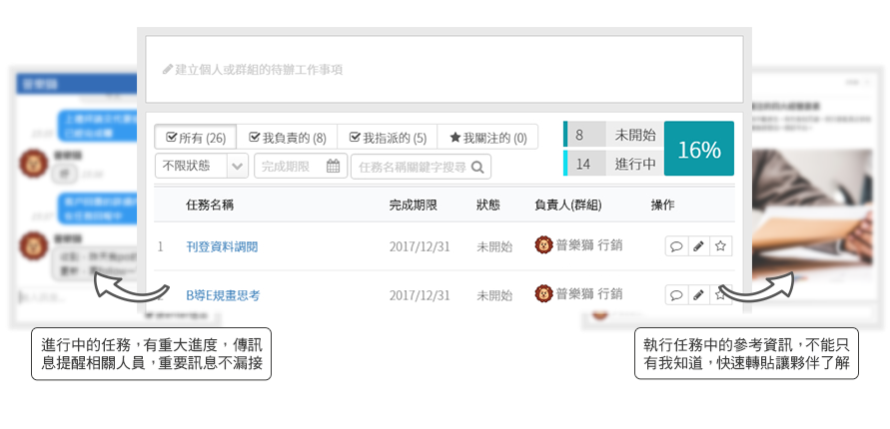Click the search magnifier icon
Viewport: 890px width, 429px height.
tap(477, 168)
